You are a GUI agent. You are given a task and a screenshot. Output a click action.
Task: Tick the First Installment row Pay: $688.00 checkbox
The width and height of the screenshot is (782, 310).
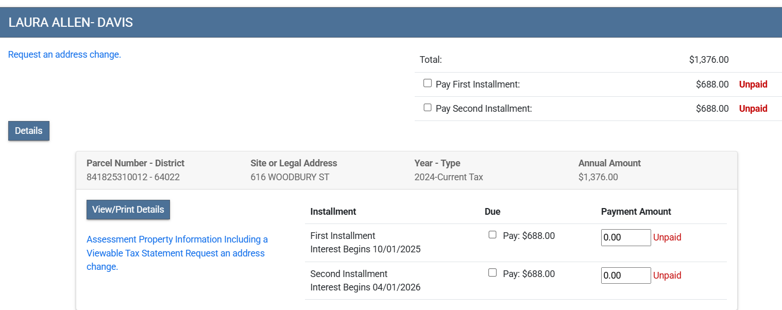(x=492, y=235)
